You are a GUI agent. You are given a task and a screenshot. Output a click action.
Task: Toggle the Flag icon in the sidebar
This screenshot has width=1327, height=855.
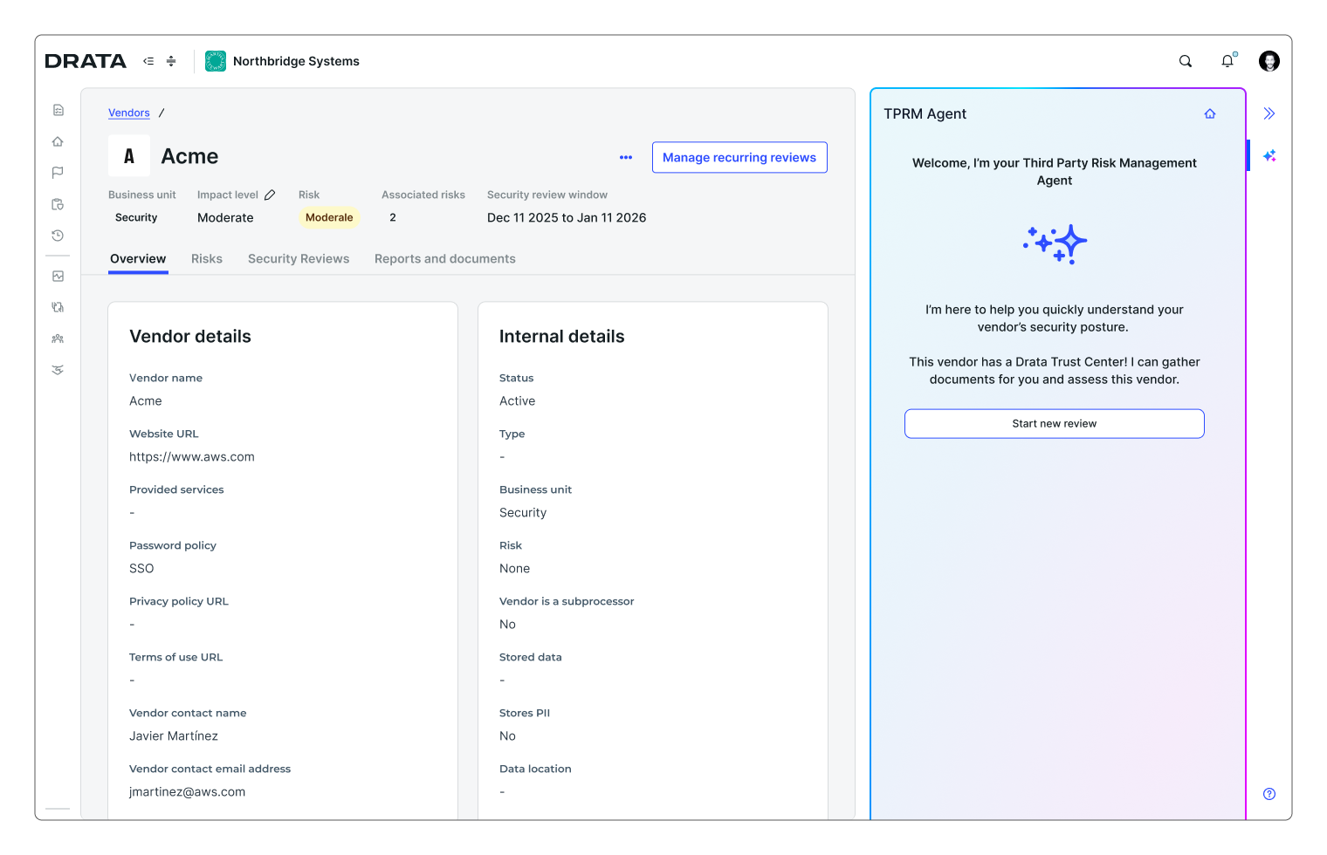[58, 172]
